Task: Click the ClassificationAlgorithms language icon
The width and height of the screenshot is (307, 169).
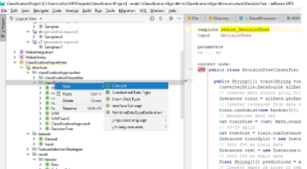Action: [x=22, y=62]
